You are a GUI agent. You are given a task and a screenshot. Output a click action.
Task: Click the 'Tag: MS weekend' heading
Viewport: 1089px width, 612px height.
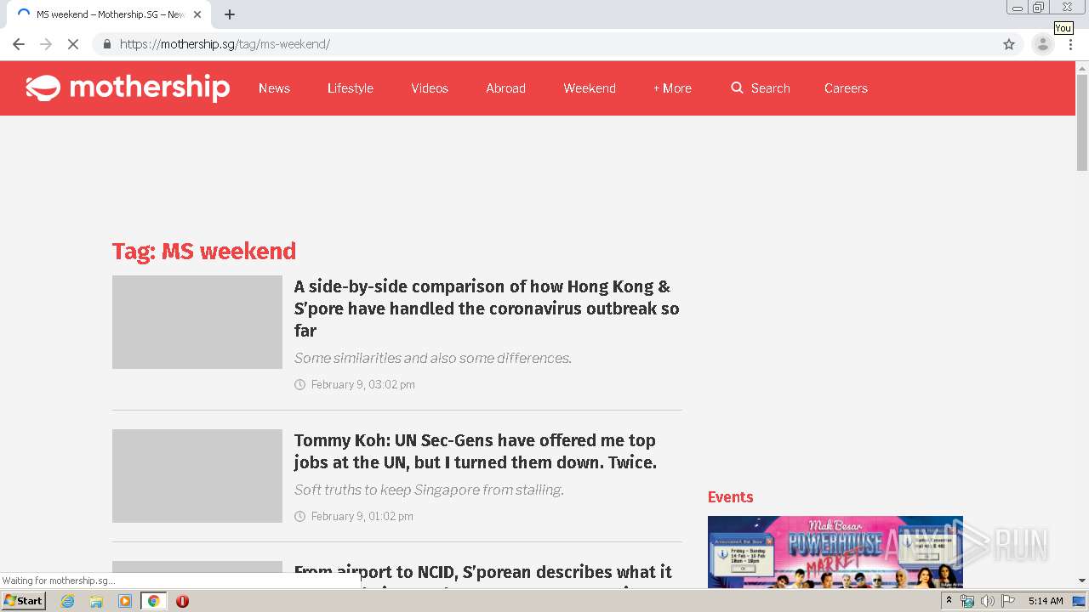pos(204,252)
